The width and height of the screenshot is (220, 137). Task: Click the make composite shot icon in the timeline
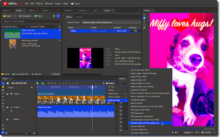[43, 83]
